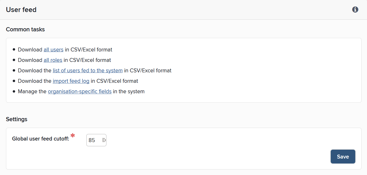Go to organisation-specific fields
This screenshot has height=175, width=367.
pos(80,91)
